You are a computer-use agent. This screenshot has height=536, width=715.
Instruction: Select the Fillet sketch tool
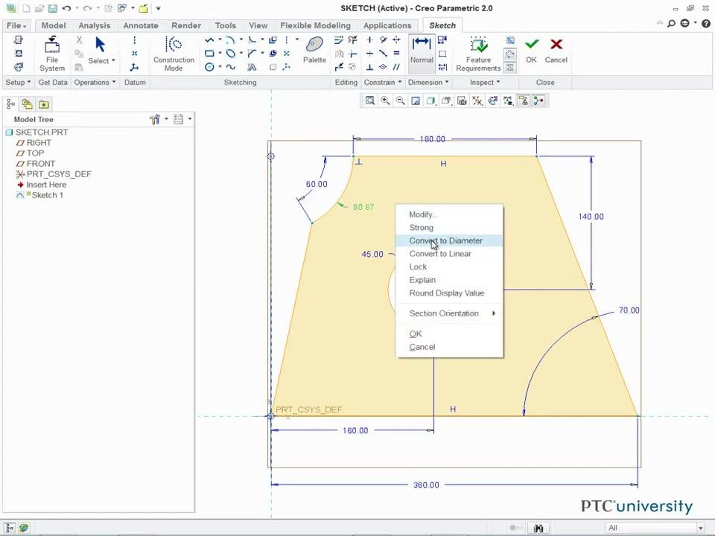[252, 40]
